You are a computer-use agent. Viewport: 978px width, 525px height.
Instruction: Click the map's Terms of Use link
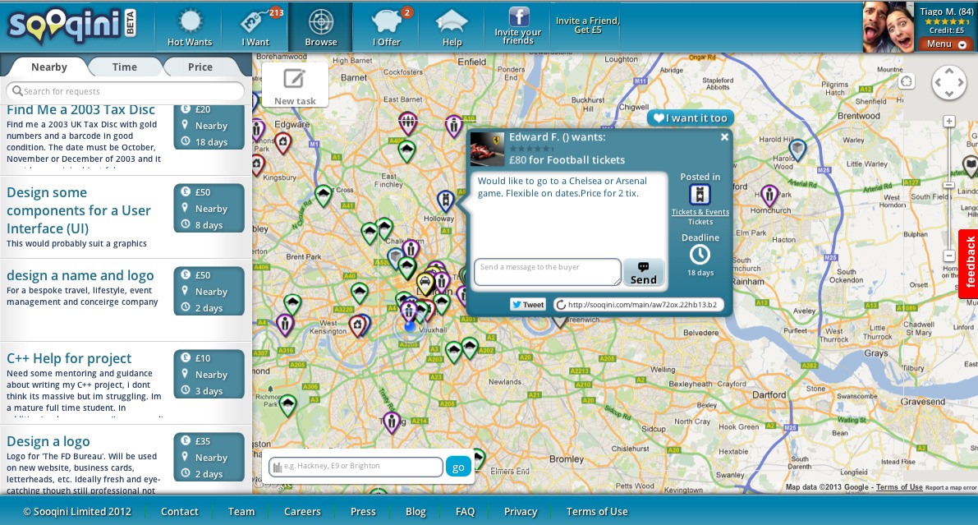point(899,487)
